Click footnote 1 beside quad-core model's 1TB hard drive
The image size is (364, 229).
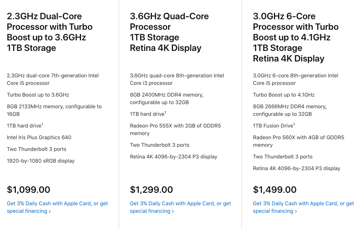(165, 113)
